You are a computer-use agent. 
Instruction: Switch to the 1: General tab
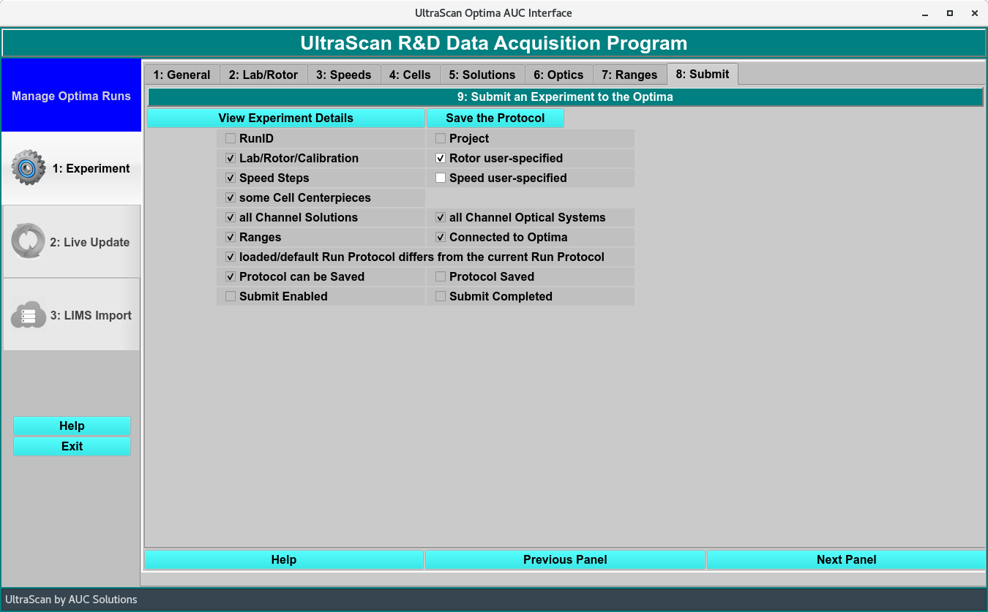pyautogui.click(x=181, y=75)
